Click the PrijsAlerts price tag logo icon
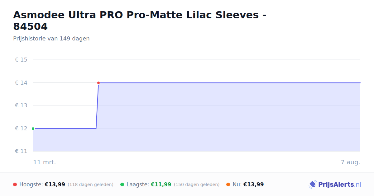The width and height of the screenshot is (374, 196). (313, 184)
